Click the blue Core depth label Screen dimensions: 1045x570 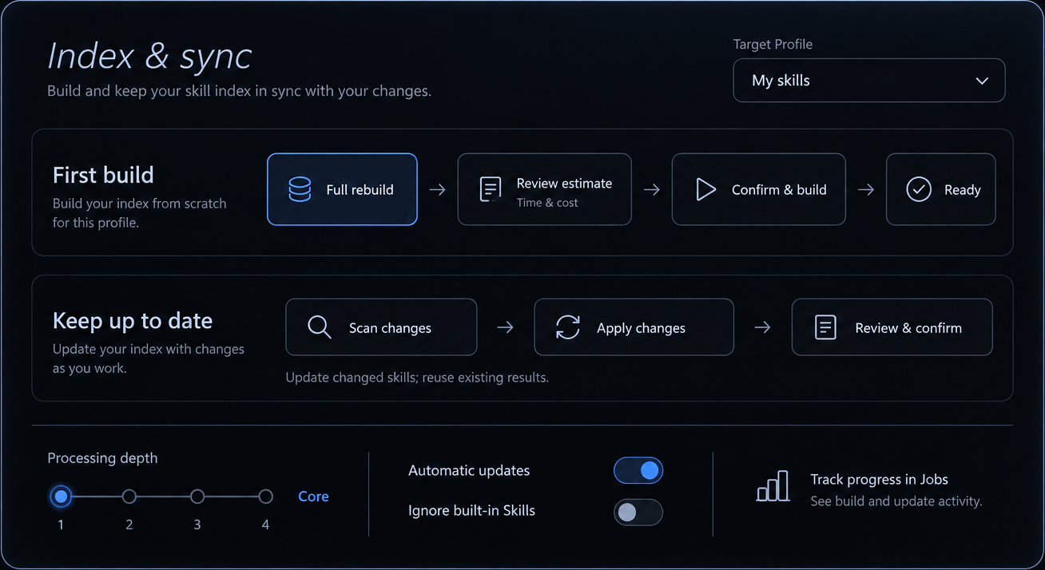[313, 497]
